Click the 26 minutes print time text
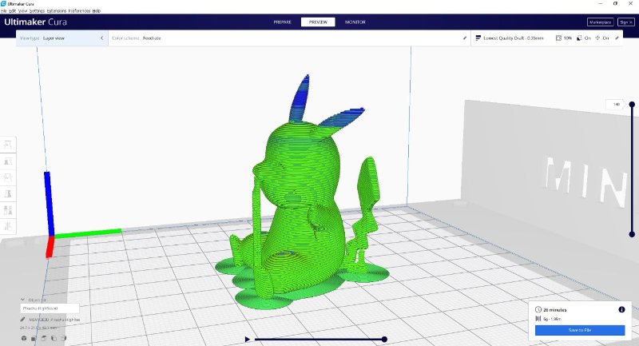 coord(554,310)
